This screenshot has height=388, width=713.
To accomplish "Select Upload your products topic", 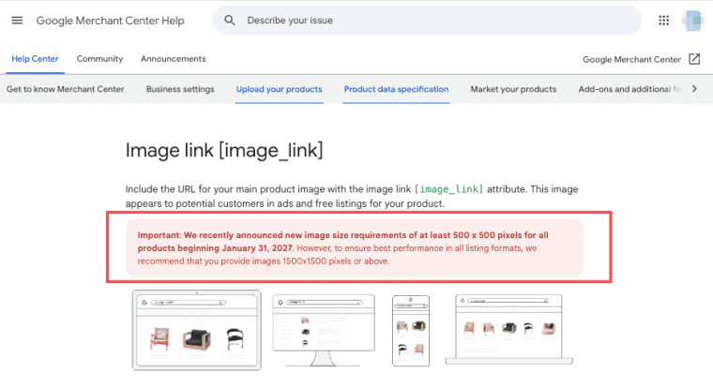I will point(280,89).
